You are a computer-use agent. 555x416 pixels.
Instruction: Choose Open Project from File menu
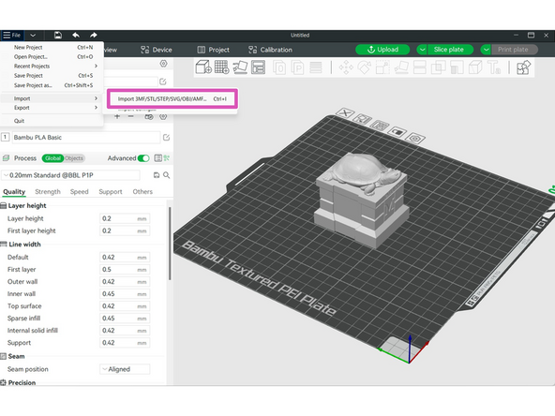pos(52,56)
